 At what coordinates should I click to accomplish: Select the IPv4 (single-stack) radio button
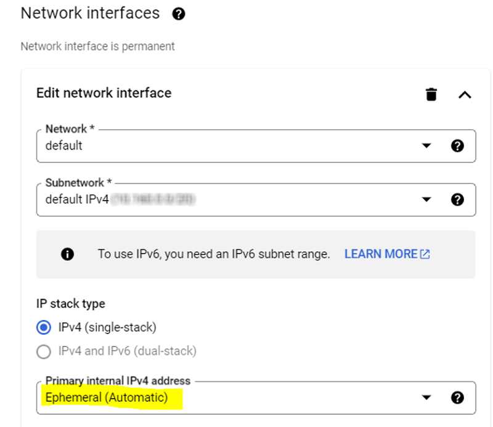43,327
